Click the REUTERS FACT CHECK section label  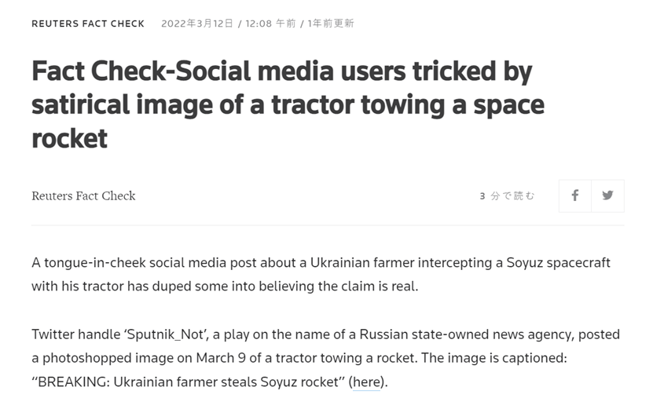(x=88, y=24)
